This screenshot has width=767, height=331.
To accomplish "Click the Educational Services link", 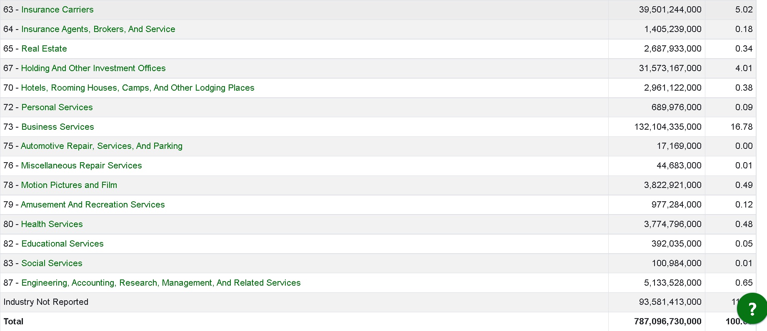I will pyautogui.click(x=62, y=244).
